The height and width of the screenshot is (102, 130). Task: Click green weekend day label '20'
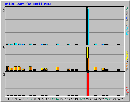click(x=80, y=99)
